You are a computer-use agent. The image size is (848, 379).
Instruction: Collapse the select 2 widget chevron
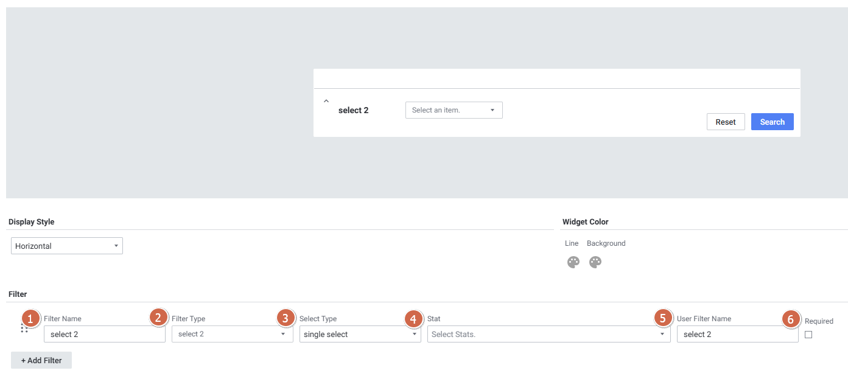(x=326, y=101)
